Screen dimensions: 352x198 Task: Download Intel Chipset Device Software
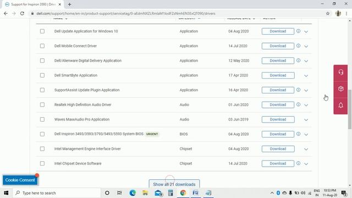[x=278, y=163]
